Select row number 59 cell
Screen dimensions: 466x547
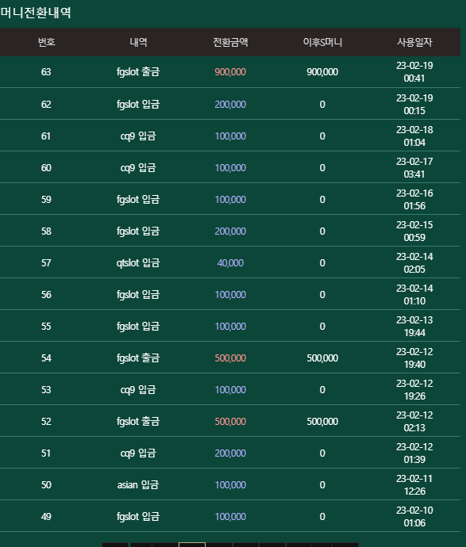(46, 200)
